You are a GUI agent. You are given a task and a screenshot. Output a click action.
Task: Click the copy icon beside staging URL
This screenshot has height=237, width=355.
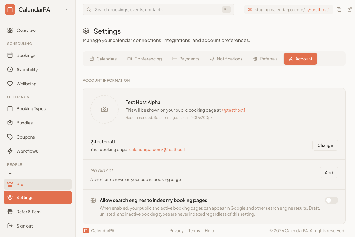click(x=339, y=9)
